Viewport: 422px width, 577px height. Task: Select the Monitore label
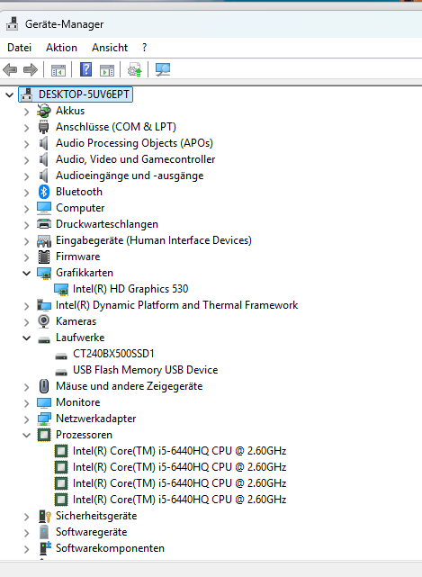78,402
